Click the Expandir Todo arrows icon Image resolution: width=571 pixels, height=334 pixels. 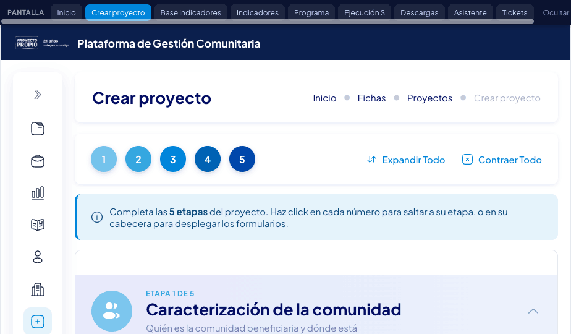coord(371,160)
